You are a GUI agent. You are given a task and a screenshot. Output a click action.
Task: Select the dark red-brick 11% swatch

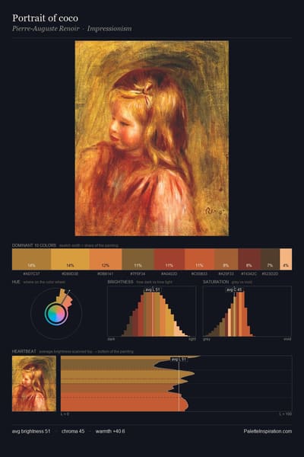click(x=169, y=259)
